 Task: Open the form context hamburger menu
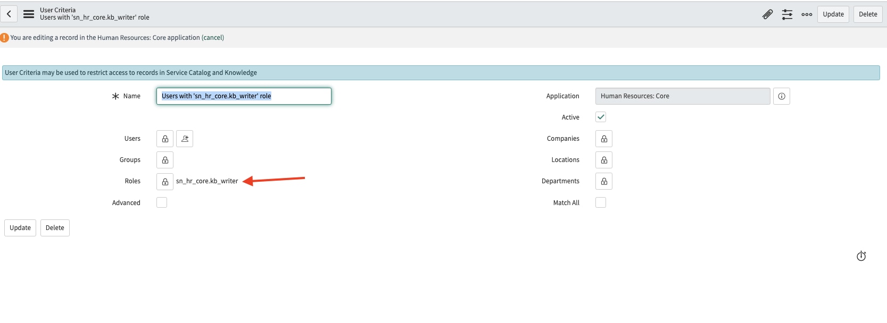coord(29,14)
